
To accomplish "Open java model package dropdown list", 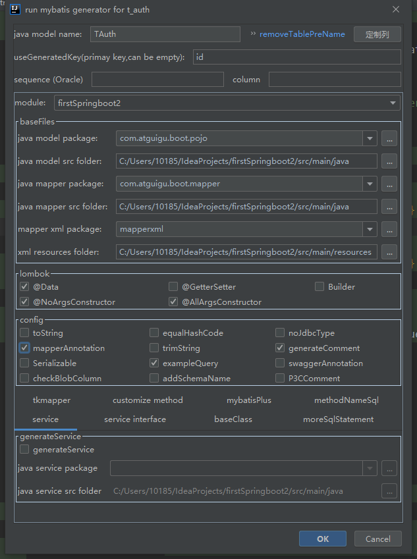I will (370, 138).
